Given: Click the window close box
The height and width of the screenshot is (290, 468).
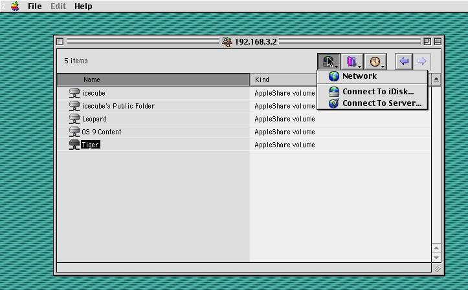Looking at the screenshot, I should pyautogui.click(x=60, y=42).
